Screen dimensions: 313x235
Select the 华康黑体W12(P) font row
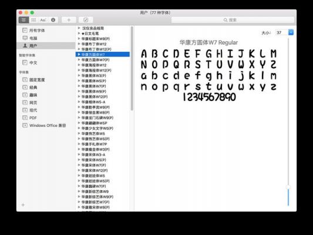(103, 96)
